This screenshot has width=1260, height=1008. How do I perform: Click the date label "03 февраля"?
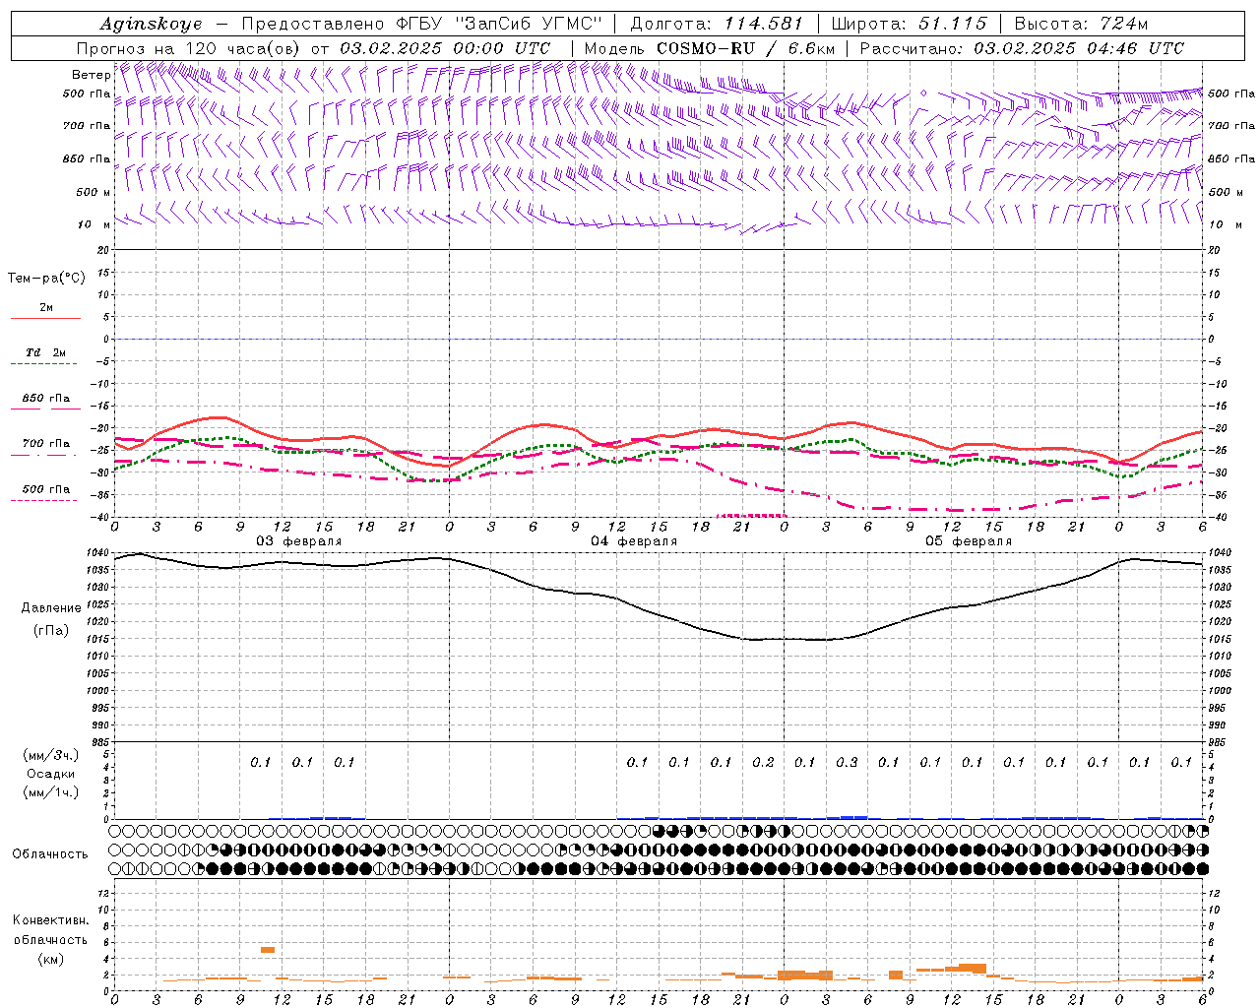point(299,541)
